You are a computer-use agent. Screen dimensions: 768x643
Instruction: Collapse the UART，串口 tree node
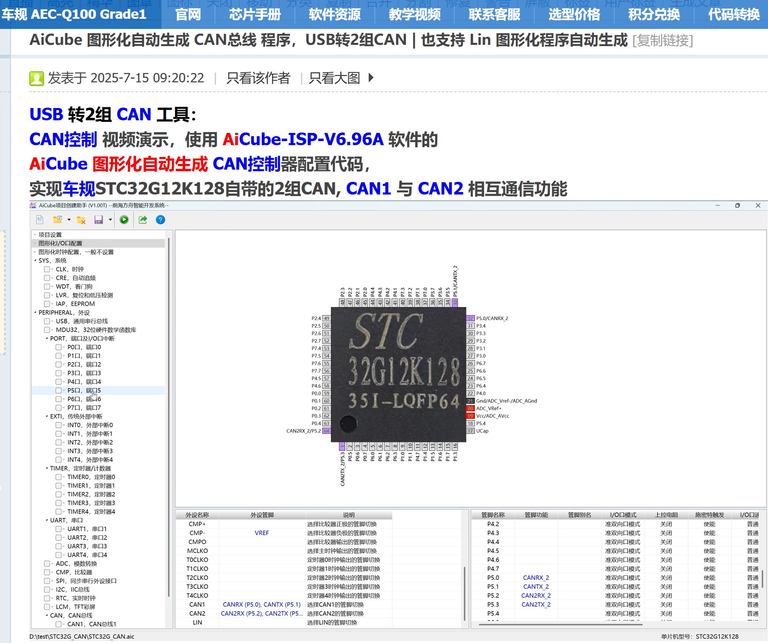point(46,520)
